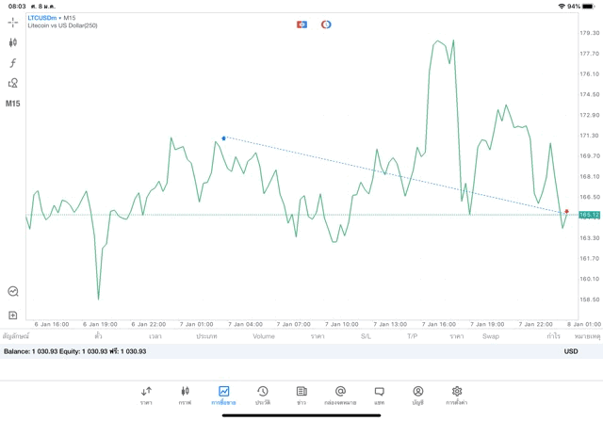This screenshot has width=603, height=421.
Task: Tap the new order icon on the left sidebar
Action: pyautogui.click(x=13, y=315)
